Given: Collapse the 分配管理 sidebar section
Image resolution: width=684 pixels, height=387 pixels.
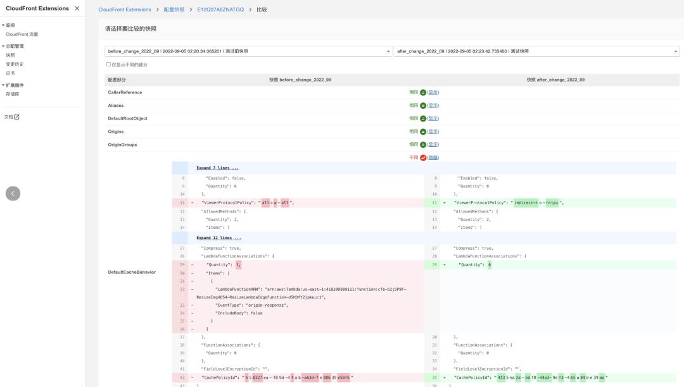Looking at the screenshot, I should [15, 46].
